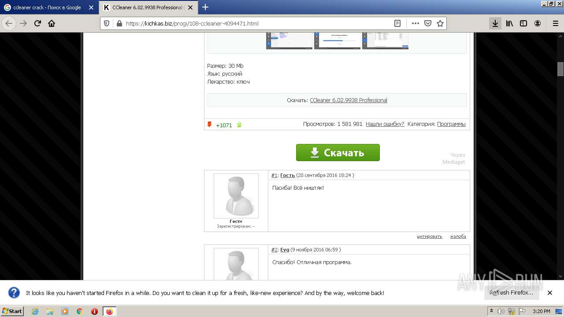564x317 pixels.
Task: Click the Action Center flag icon
Action: coord(521,311)
